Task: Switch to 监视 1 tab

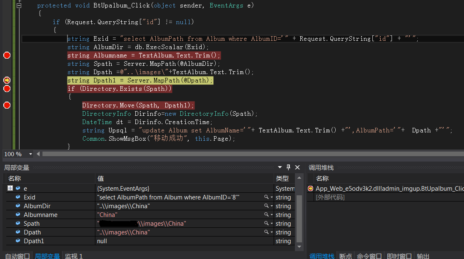Action: coord(74,256)
